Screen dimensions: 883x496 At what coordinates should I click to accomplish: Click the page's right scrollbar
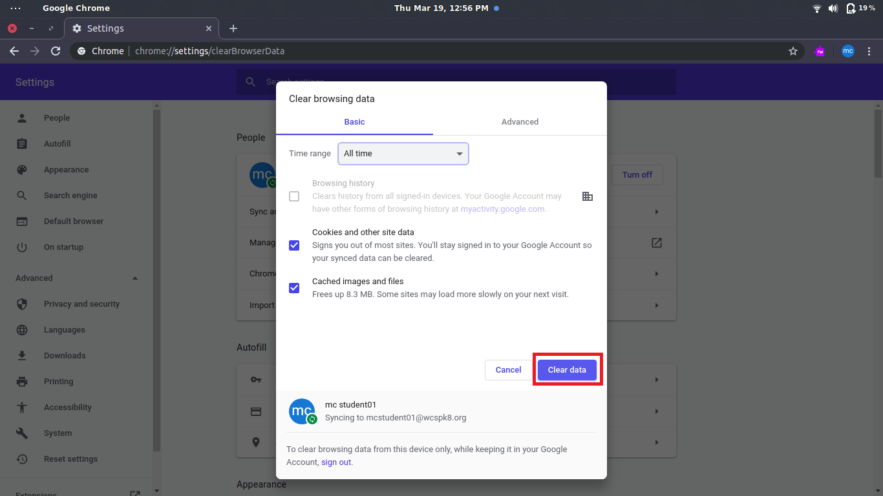(x=878, y=142)
